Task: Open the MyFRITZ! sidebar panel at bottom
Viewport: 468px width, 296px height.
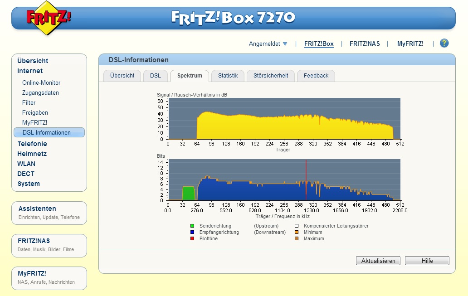Action: click(x=49, y=278)
